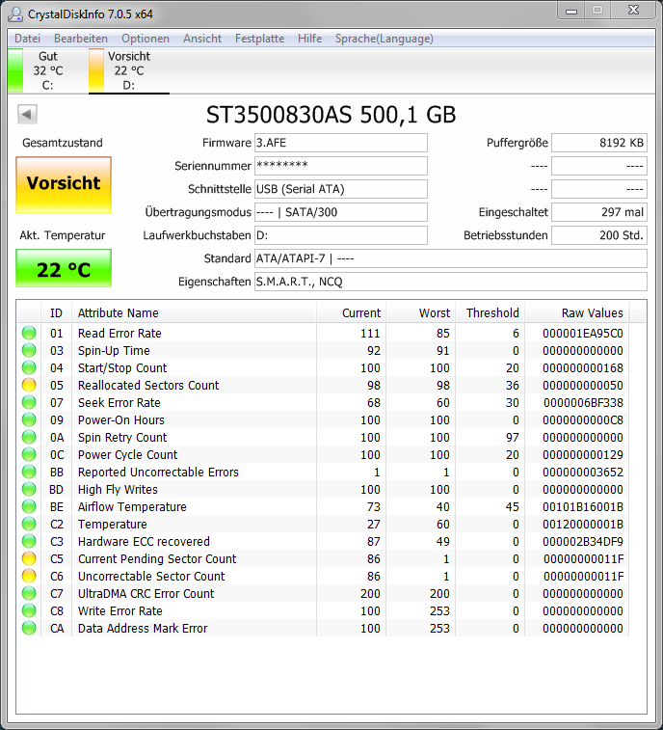This screenshot has height=730, width=663.
Task: Click green status icon of Reported Uncorrectable Errors
Action: pos(29,473)
